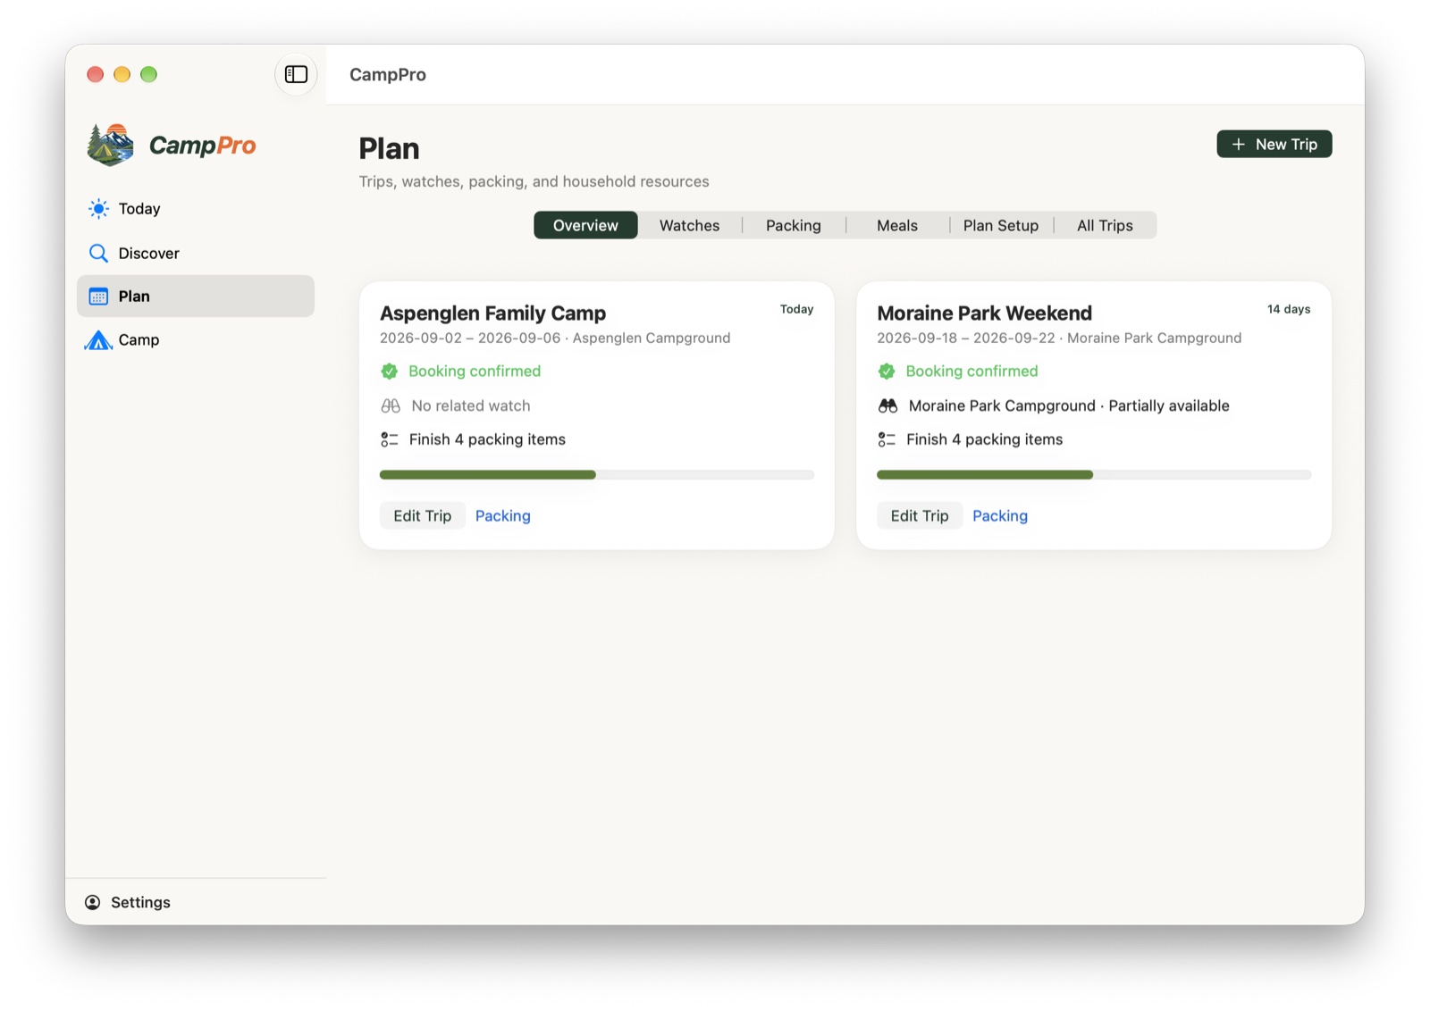1430x1011 pixels.
Task: Select the Meals tab
Action: 896,225
